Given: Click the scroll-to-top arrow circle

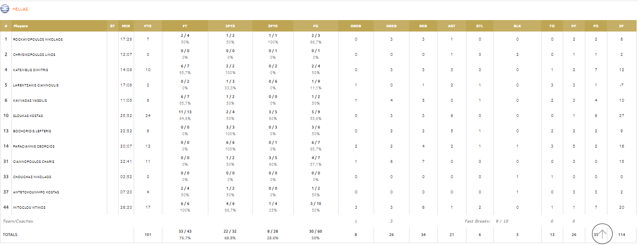Looking at the screenshot, I should [603, 234].
